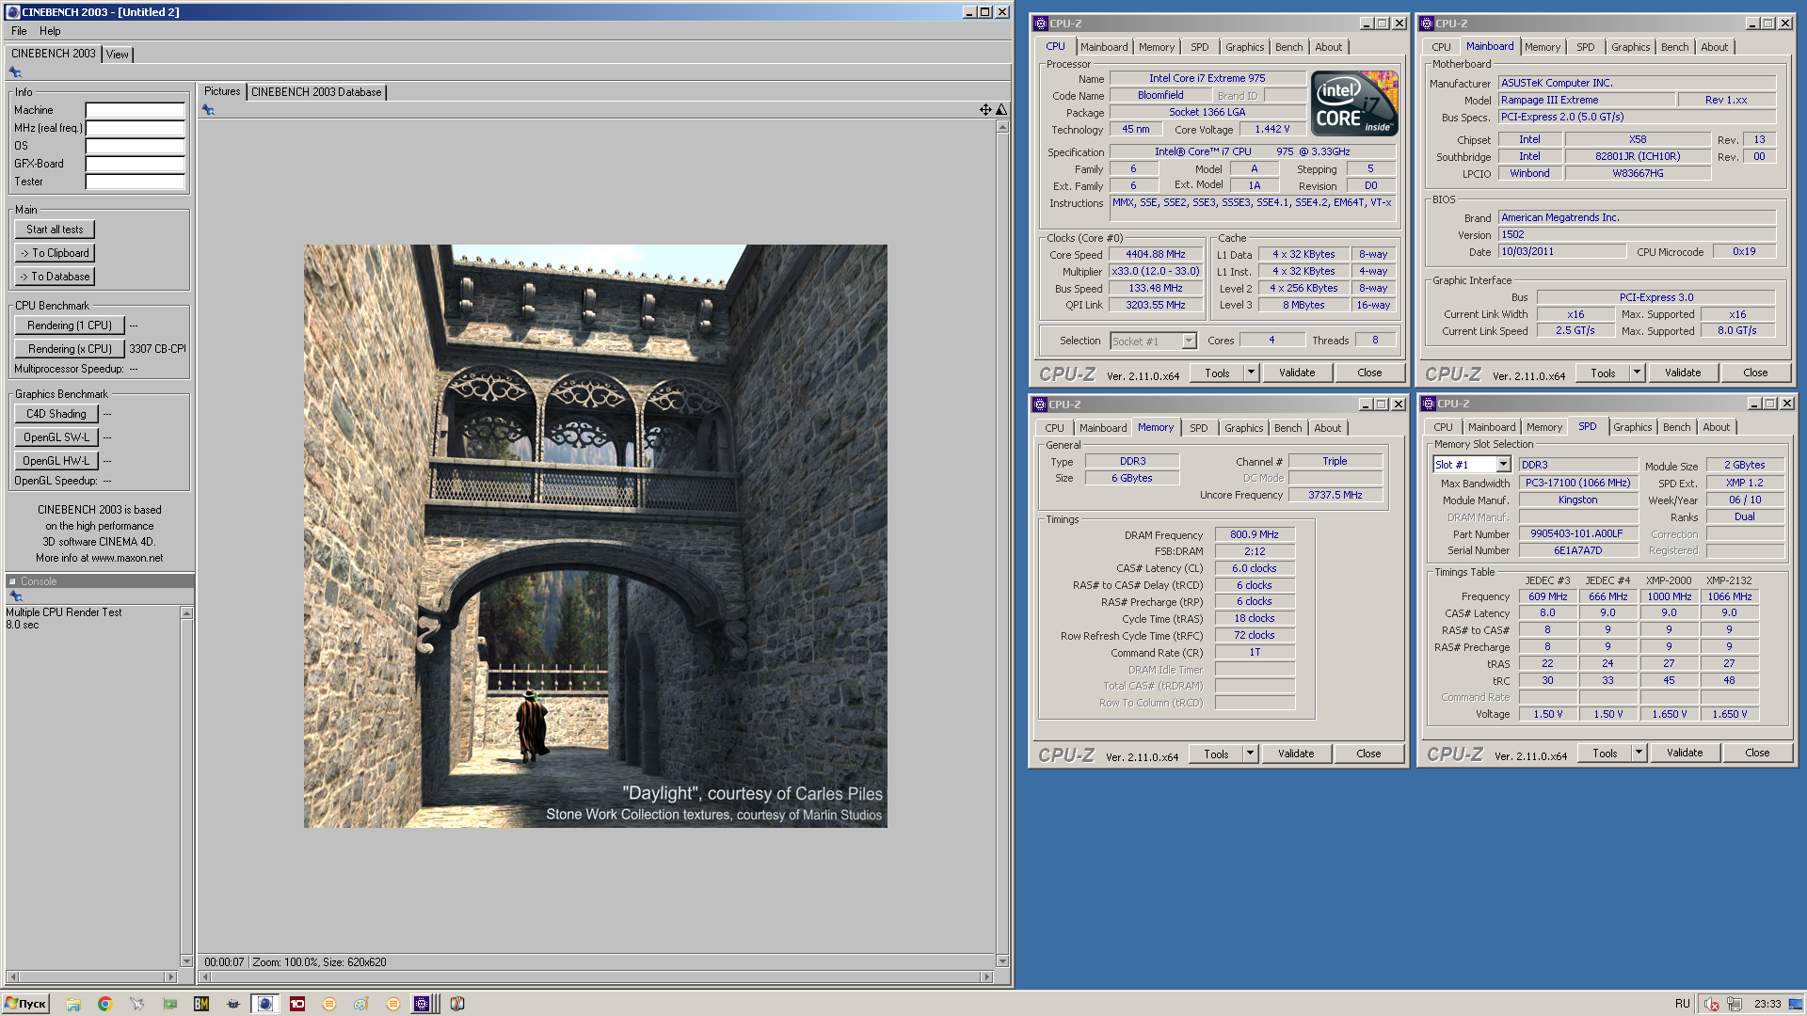This screenshot has width=1807, height=1016.
Task: Click the BM icon in the taskbar
Action: (x=201, y=1004)
